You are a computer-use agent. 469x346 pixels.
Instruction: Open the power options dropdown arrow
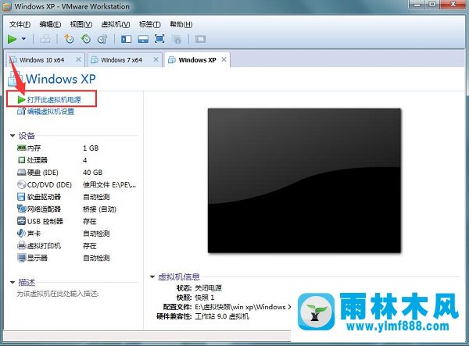click(x=23, y=39)
